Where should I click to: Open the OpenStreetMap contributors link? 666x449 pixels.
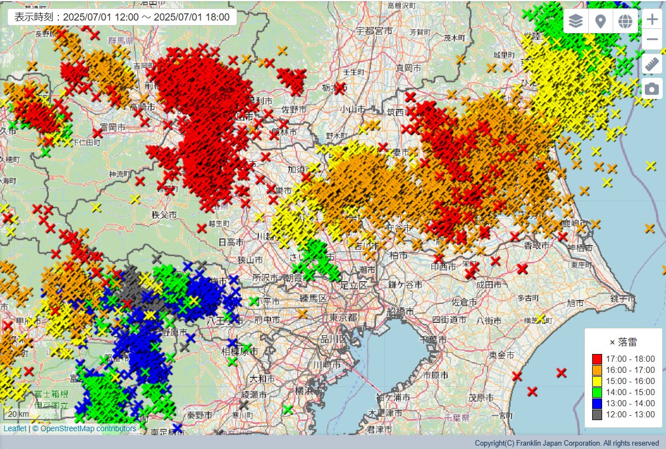(x=84, y=428)
